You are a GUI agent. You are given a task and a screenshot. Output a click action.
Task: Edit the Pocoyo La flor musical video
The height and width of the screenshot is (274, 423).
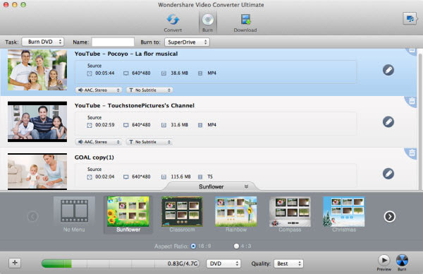388,70
